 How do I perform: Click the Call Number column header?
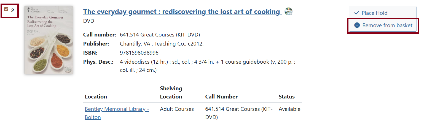click(221, 97)
